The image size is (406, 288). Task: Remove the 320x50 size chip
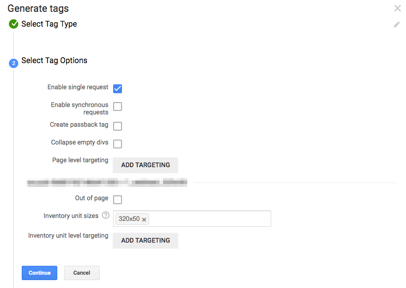144,219
